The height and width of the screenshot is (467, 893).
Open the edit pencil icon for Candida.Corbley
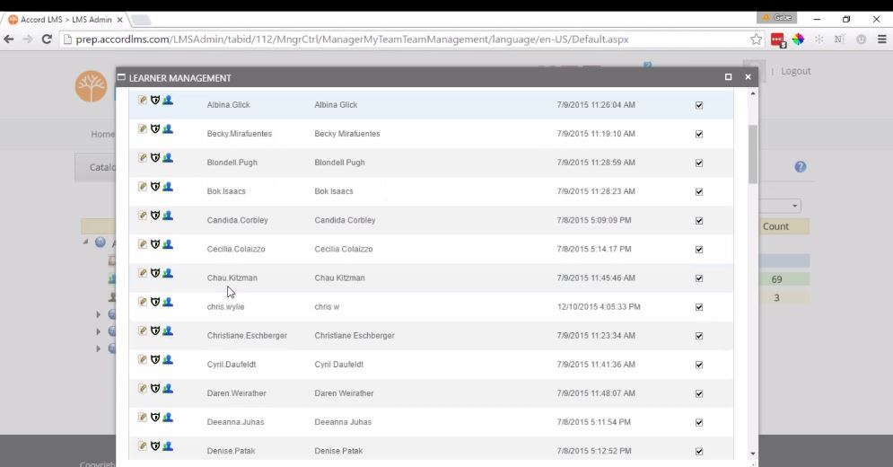click(143, 216)
